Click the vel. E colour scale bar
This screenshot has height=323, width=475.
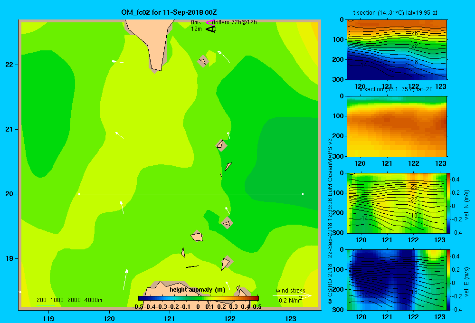(x=449, y=280)
